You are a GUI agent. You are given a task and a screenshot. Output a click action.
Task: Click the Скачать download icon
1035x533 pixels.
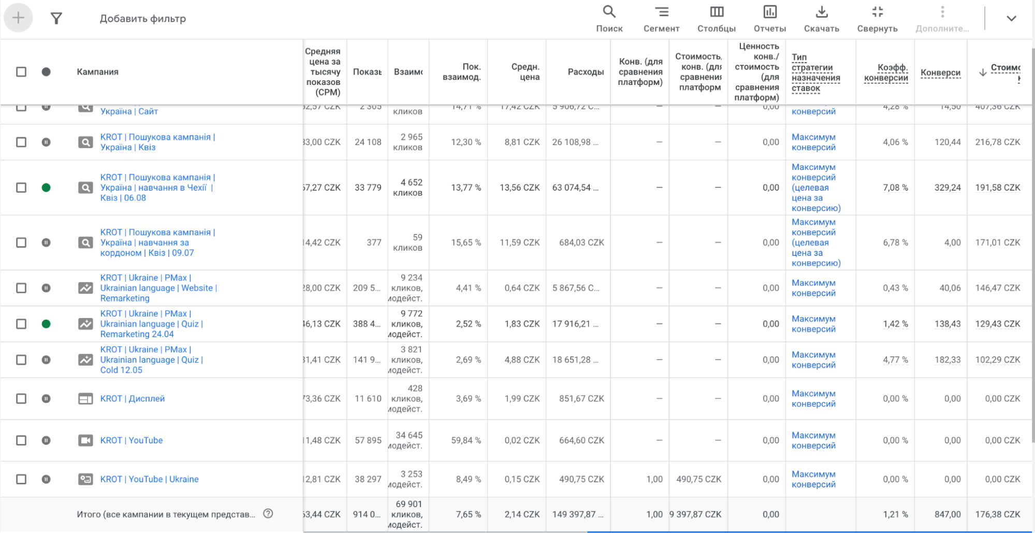(x=821, y=18)
